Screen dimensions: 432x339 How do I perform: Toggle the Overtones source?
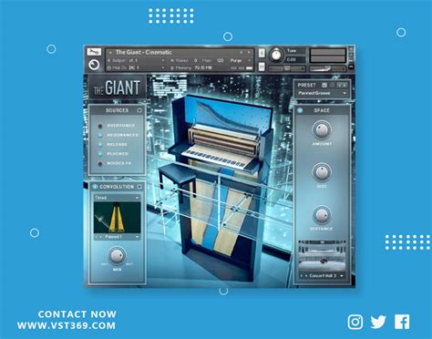100,126
